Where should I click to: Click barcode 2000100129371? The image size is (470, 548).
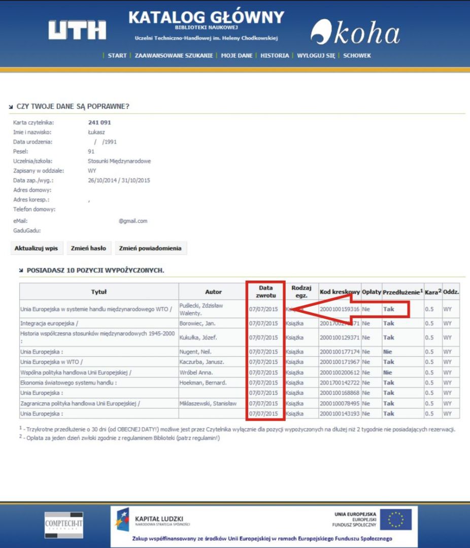click(340, 337)
